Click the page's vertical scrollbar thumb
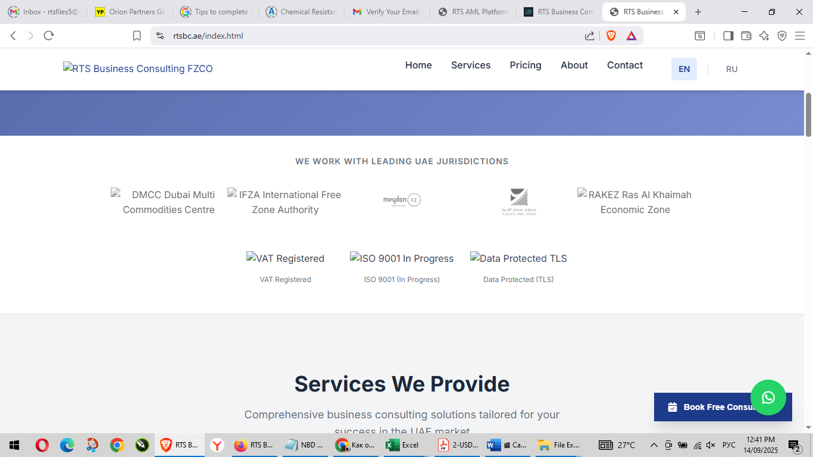The image size is (813, 457). tap(808, 115)
